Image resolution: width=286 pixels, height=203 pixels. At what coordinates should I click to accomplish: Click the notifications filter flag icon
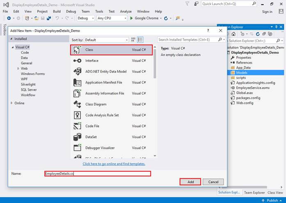(x=188, y=4)
